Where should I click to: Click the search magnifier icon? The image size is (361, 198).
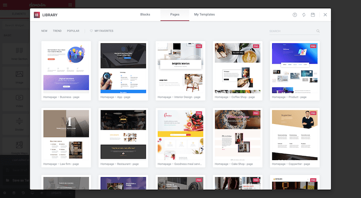[x=318, y=31]
